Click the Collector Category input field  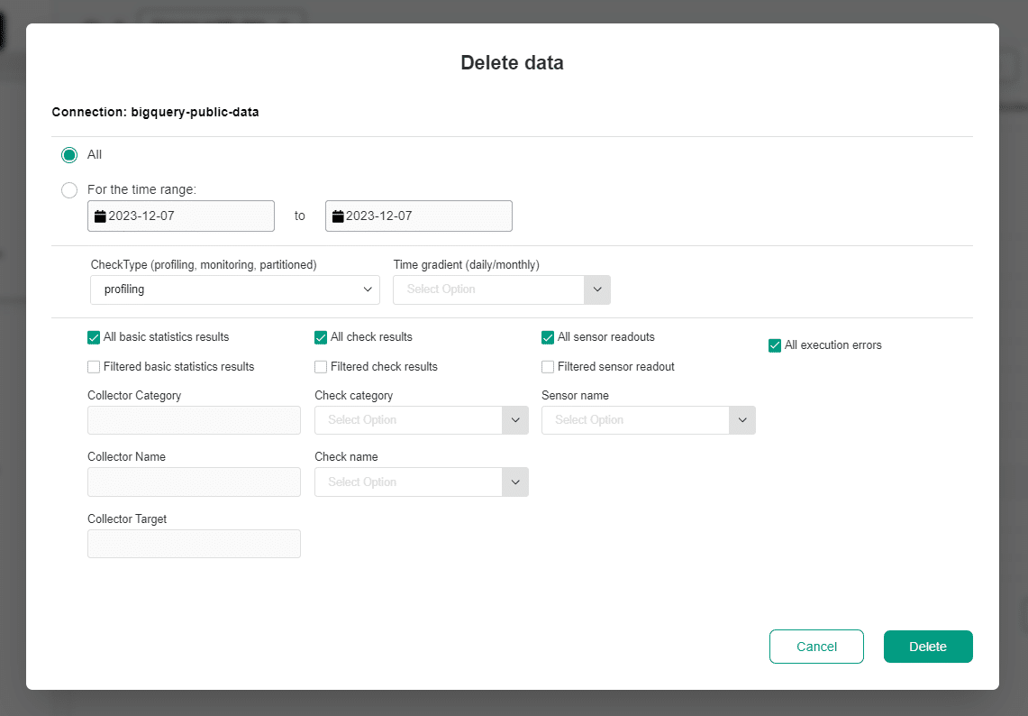194,419
